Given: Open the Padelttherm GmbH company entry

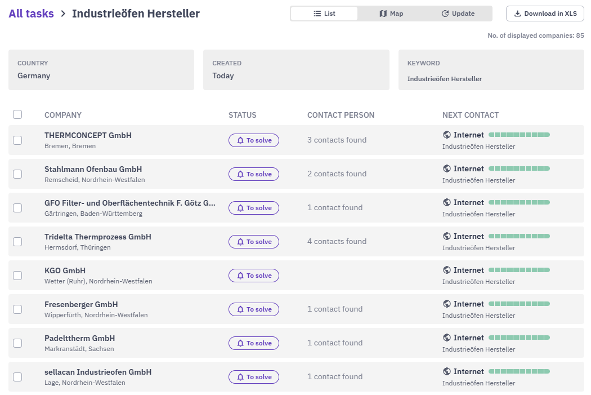Looking at the screenshot, I should point(79,338).
